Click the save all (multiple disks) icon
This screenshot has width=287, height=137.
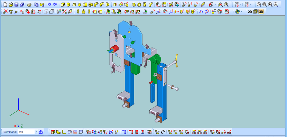[x=22, y=4]
